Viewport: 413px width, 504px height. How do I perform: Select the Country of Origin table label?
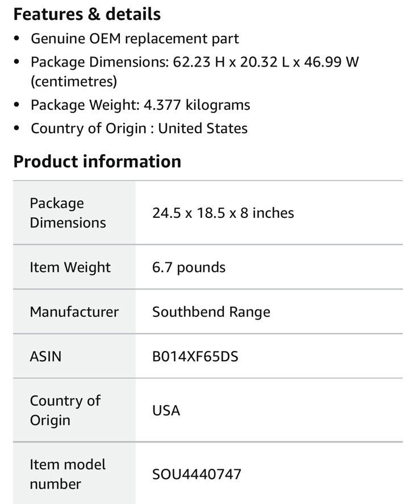[x=65, y=410]
